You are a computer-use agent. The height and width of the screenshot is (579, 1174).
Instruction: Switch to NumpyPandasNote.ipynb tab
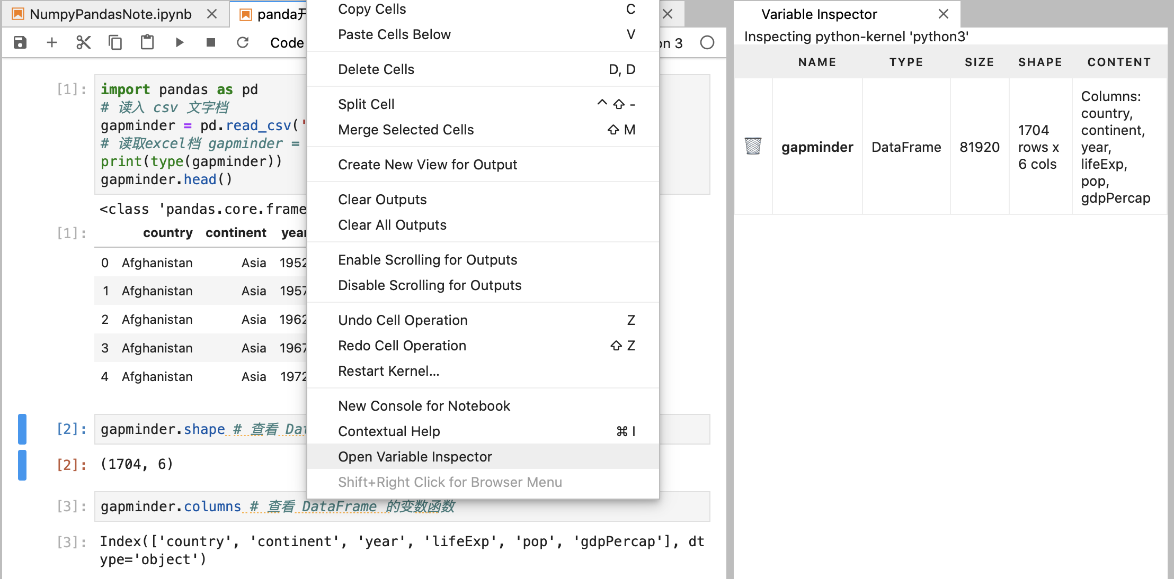tap(110, 14)
